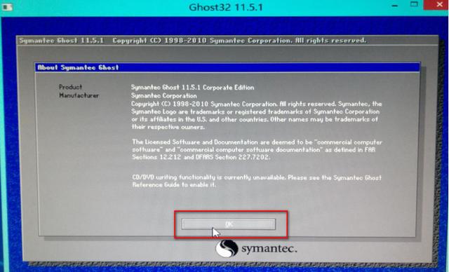The width and height of the screenshot is (449, 272).
Task: Click the their respective owners line
Action: click(168, 127)
